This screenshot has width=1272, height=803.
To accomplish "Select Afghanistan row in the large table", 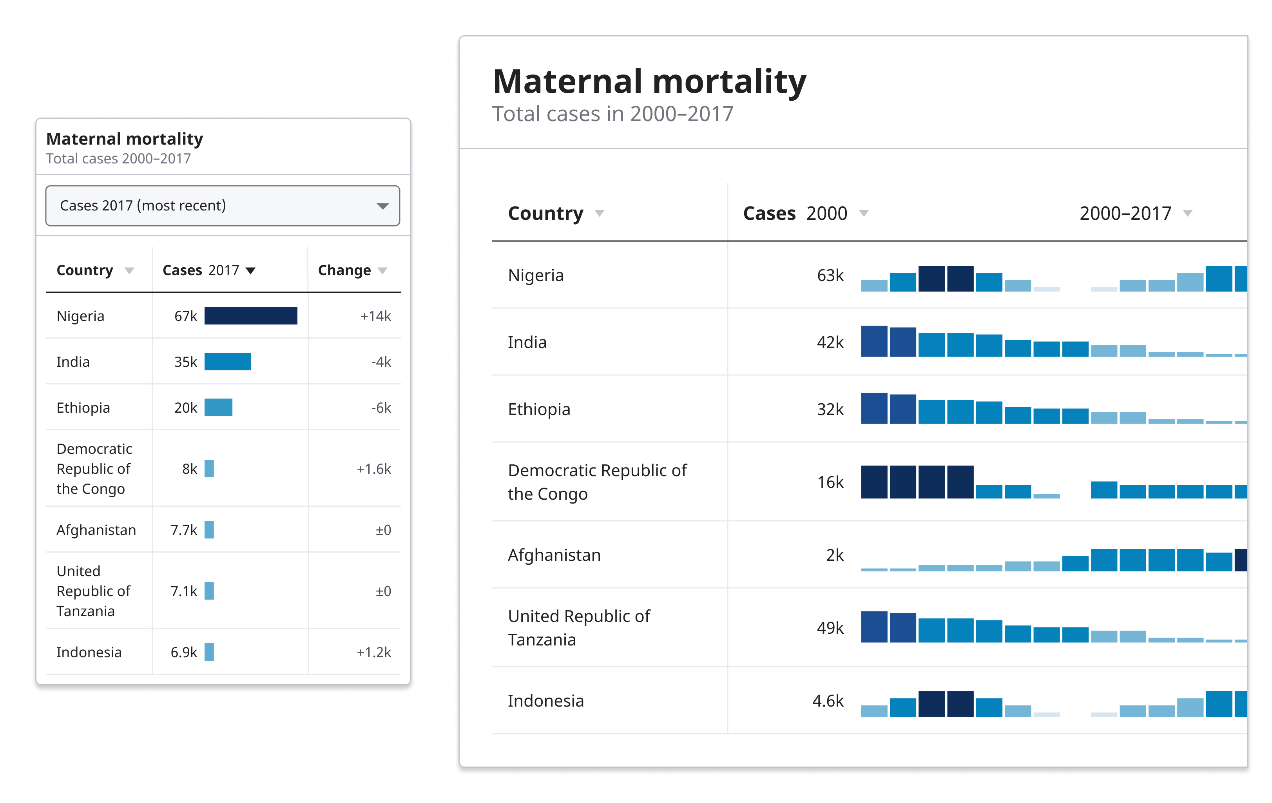I will [554, 555].
